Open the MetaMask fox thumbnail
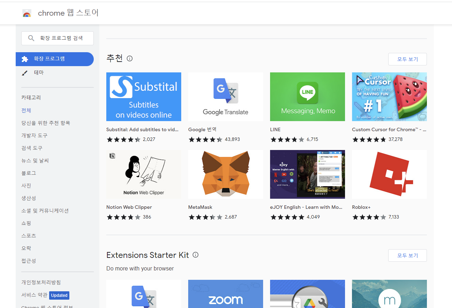 tap(225, 174)
